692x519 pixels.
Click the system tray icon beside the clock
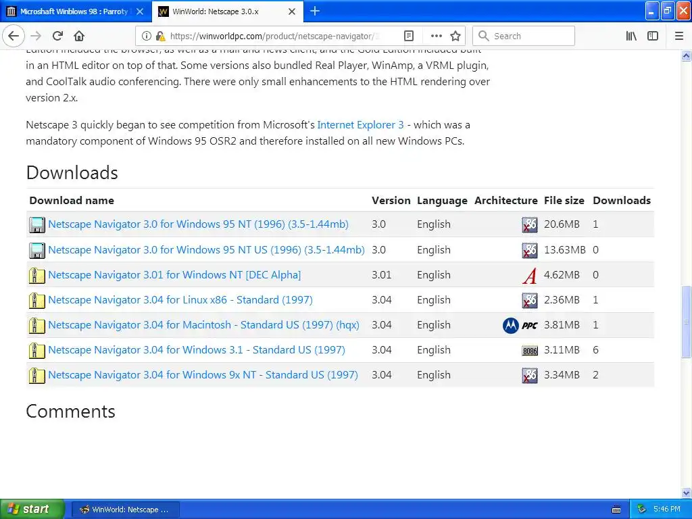(x=642, y=509)
